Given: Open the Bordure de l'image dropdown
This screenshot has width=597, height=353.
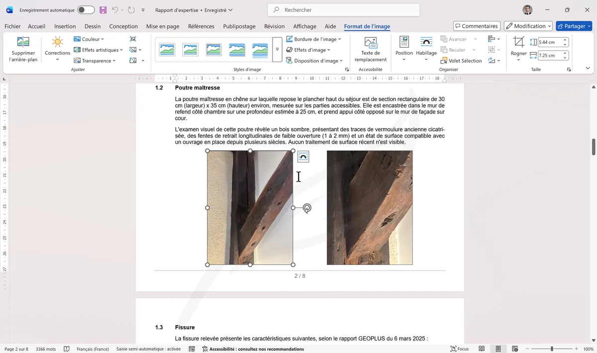Looking at the screenshot, I should pyautogui.click(x=314, y=39).
